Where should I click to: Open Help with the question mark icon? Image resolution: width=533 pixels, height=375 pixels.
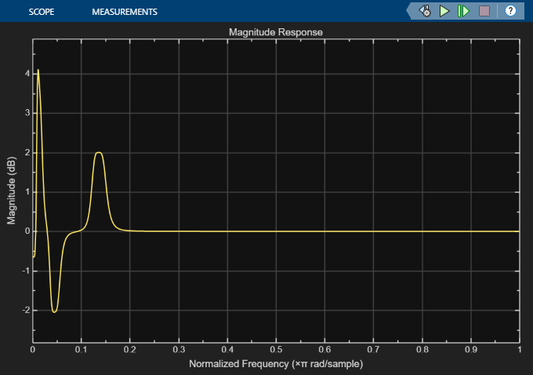(x=510, y=11)
